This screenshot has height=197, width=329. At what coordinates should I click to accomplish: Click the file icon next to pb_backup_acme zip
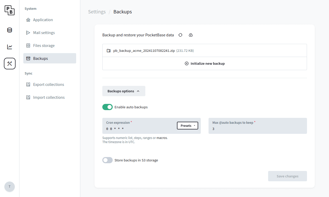[x=109, y=50]
